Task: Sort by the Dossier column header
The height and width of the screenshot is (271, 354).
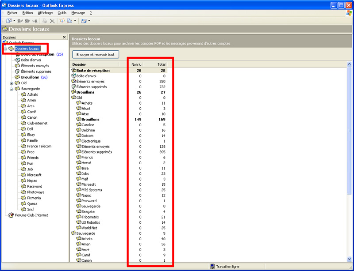Action: (95, 64)
